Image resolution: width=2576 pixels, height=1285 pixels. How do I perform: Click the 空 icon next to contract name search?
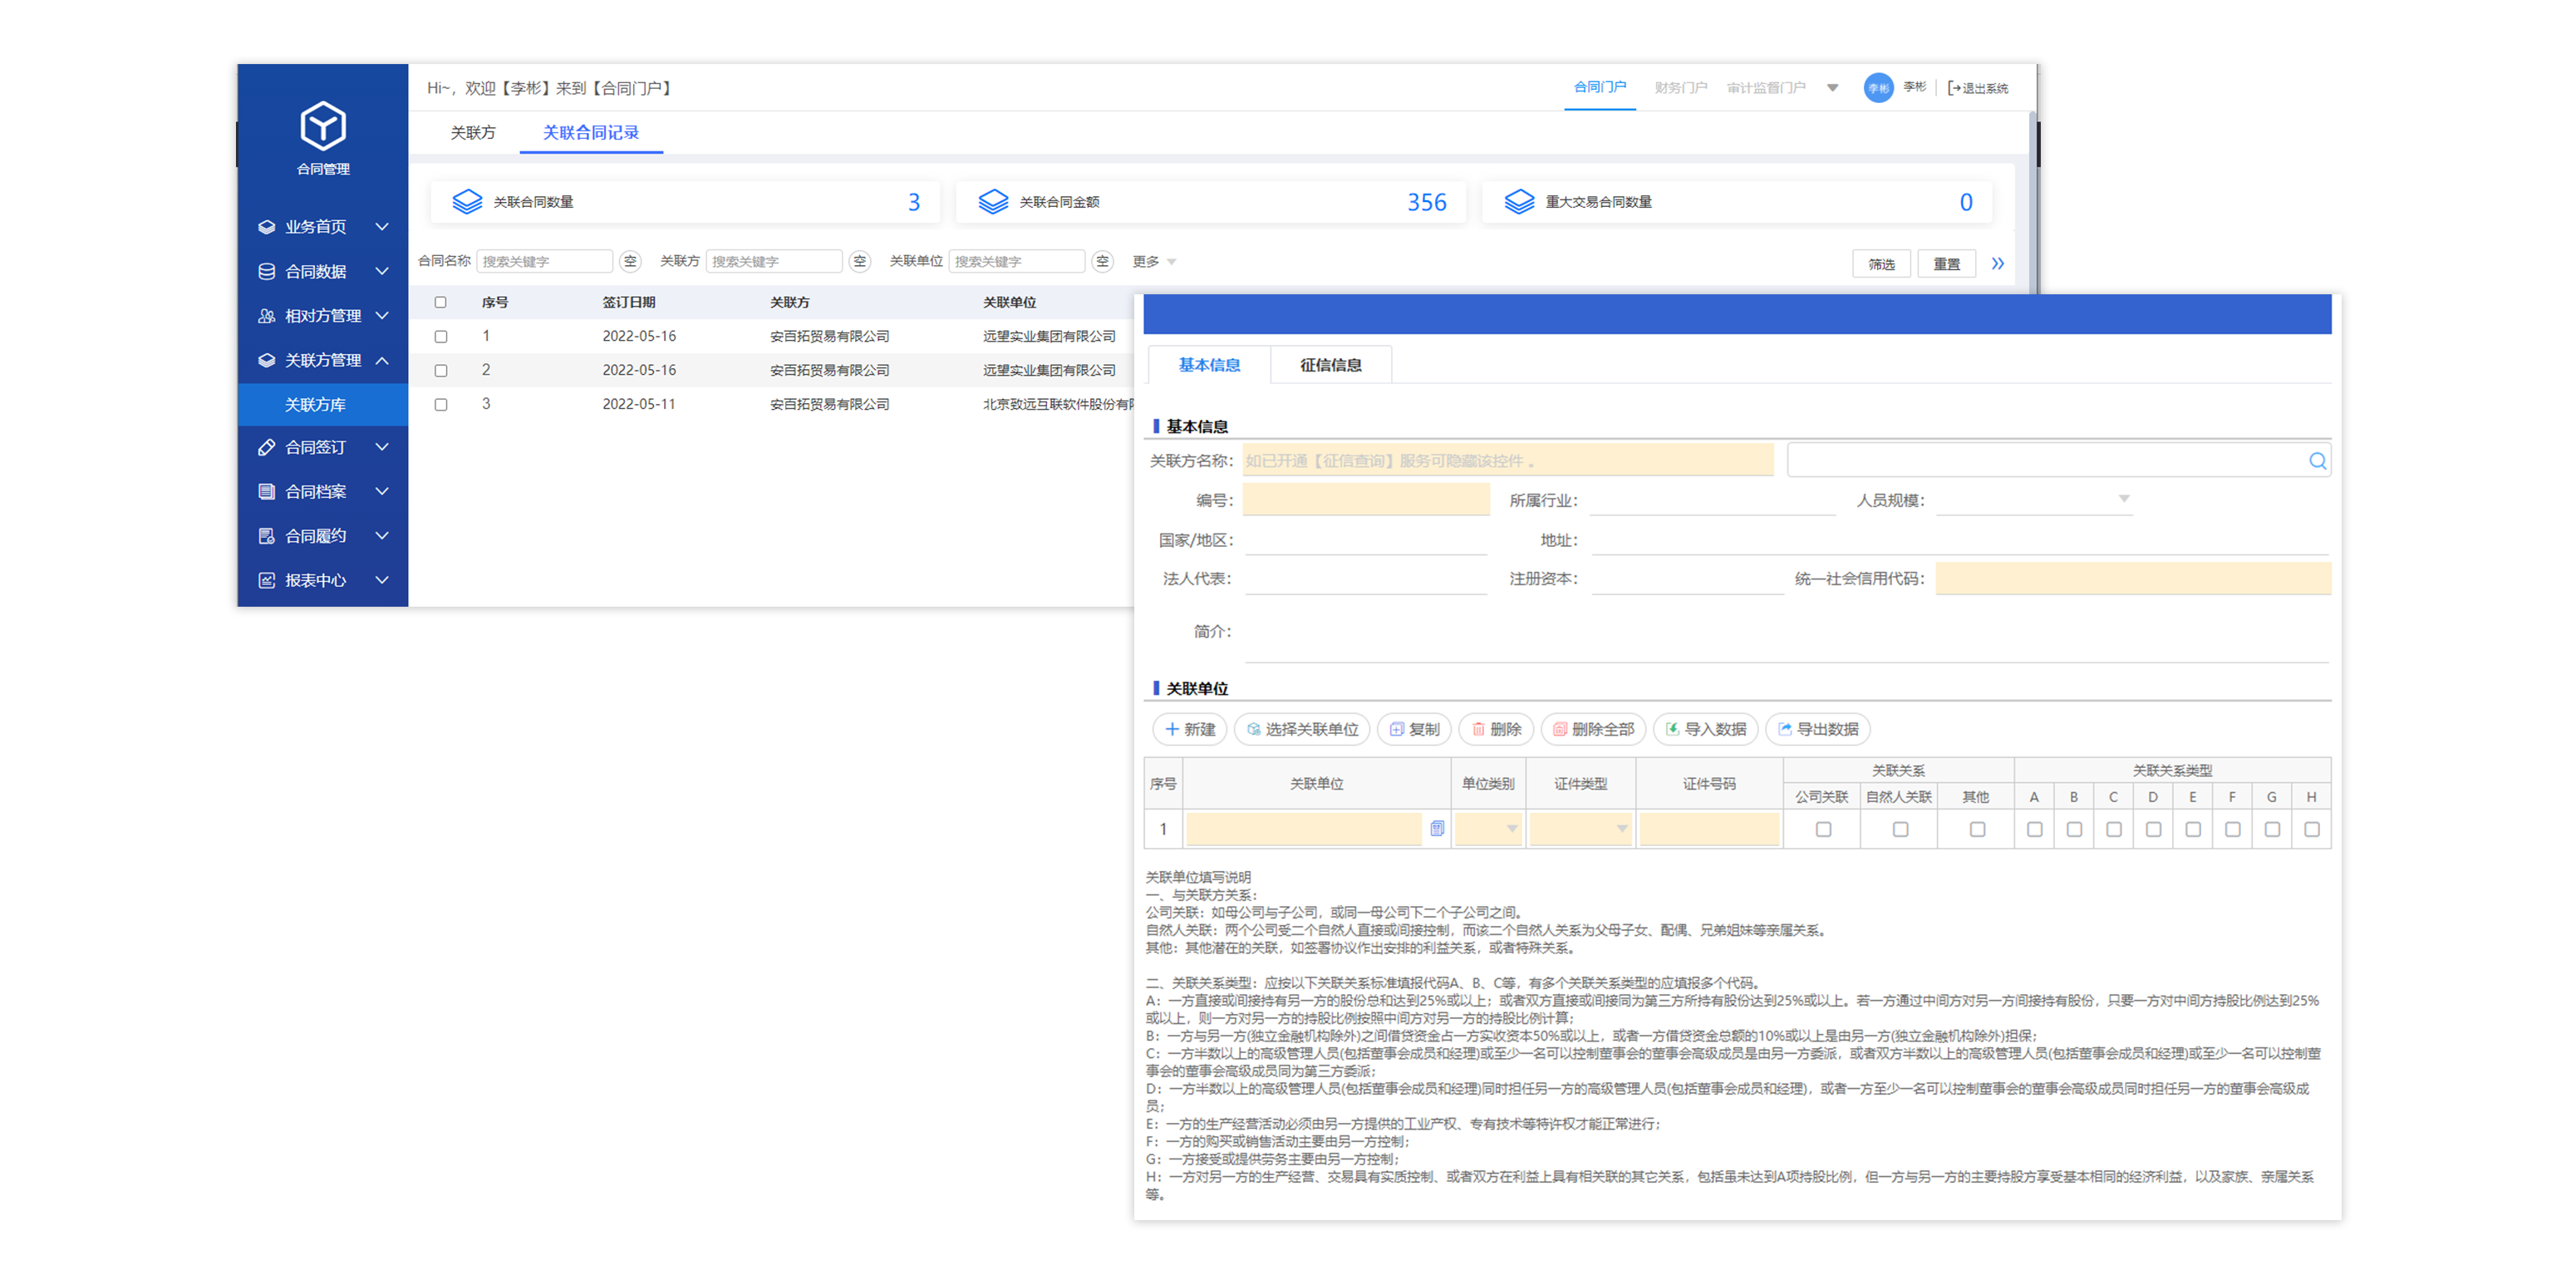(630, 262)
